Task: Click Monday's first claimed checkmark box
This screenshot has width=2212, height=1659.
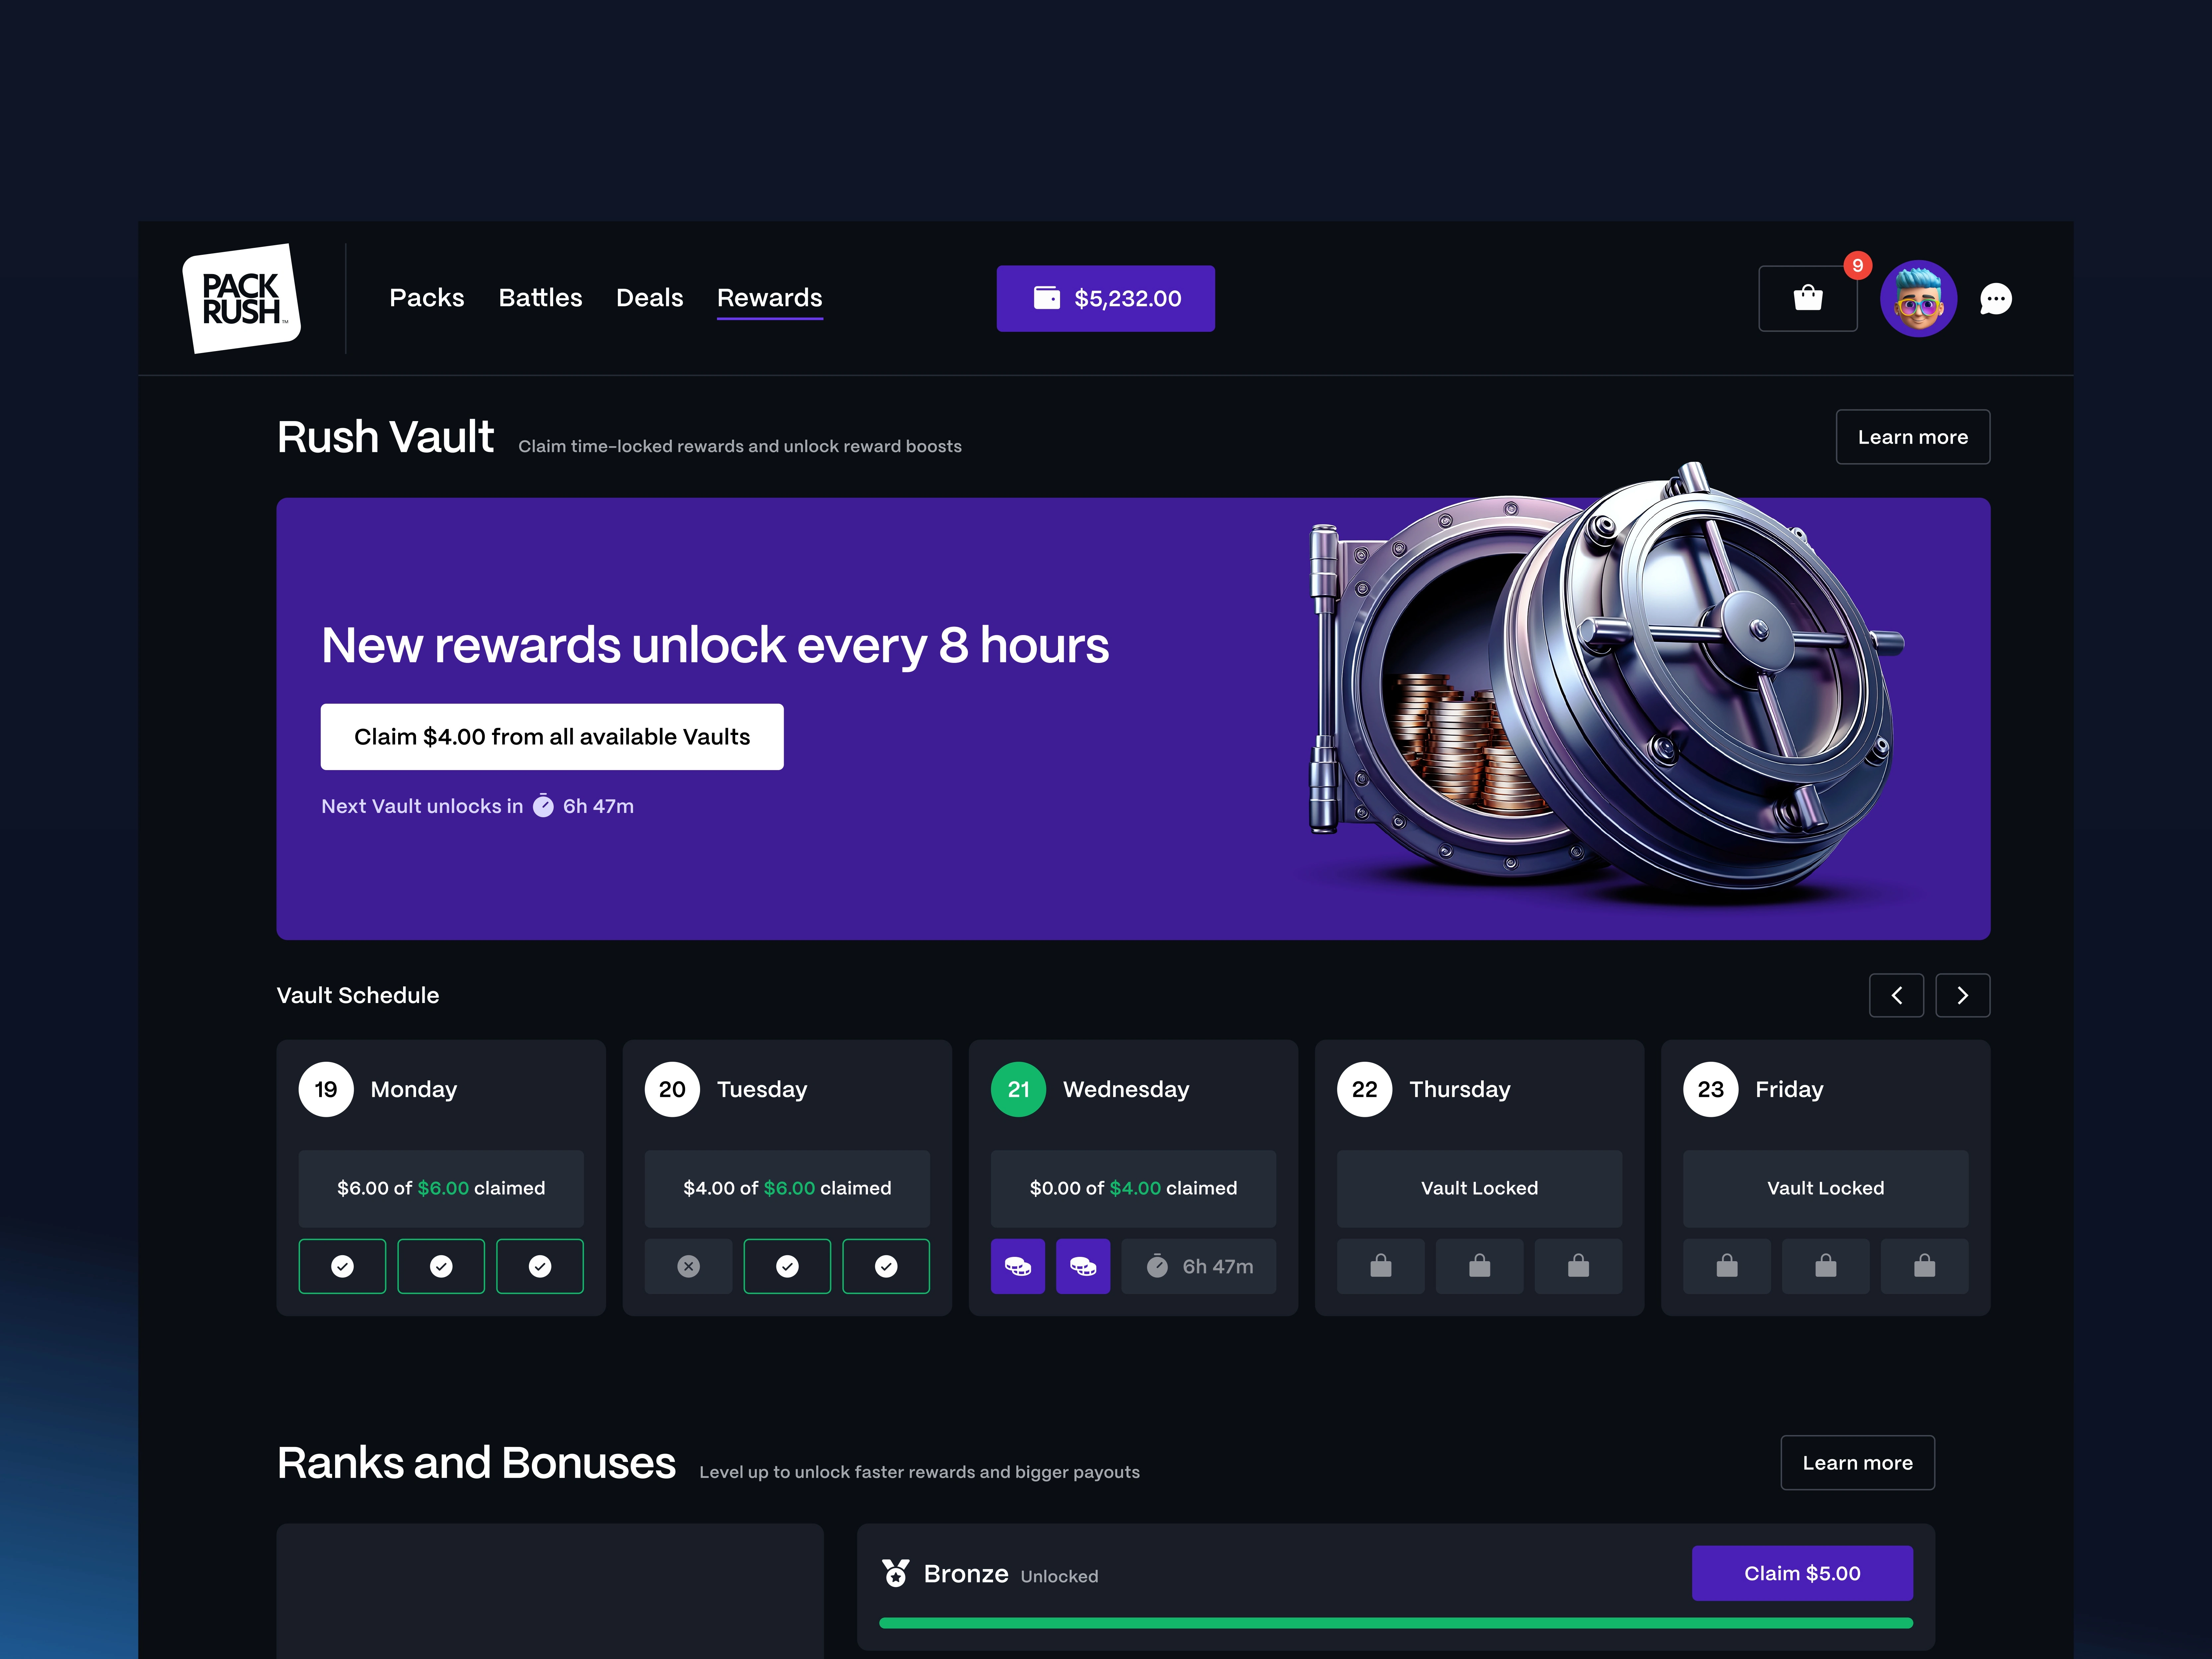Action: [x=342, y=1266]
